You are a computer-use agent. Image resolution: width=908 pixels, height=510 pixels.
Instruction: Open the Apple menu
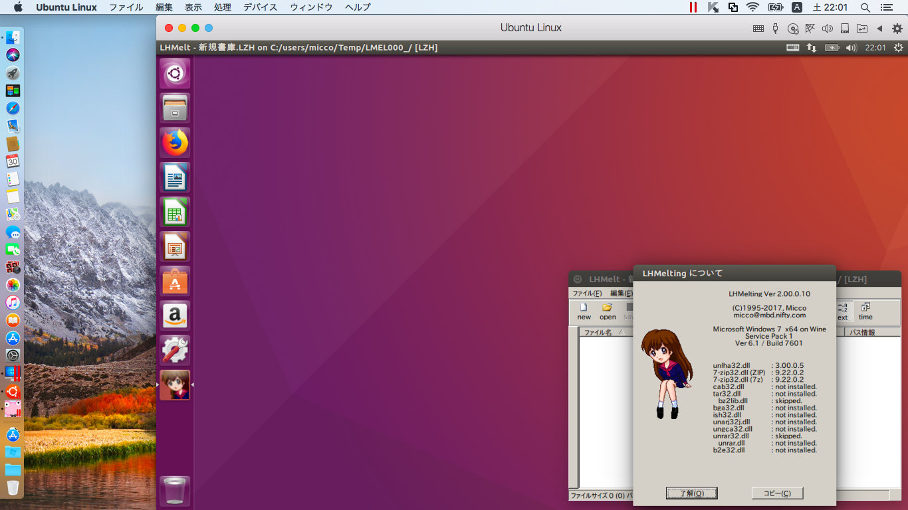pos(18,7)
